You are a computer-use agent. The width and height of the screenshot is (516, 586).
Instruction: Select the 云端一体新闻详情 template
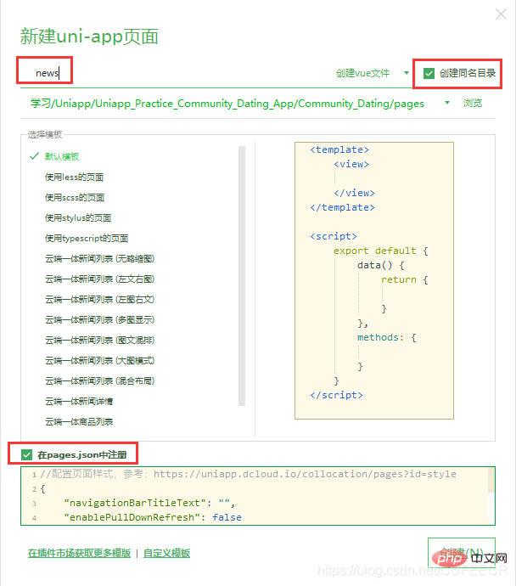pyautogui.click(x=79, y=402)
